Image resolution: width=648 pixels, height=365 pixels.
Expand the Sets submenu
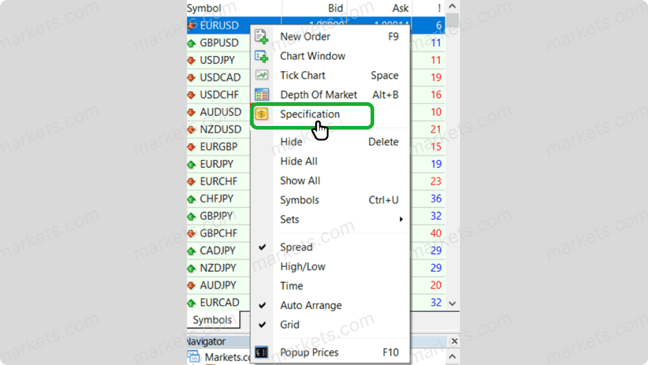pos(289,219)
